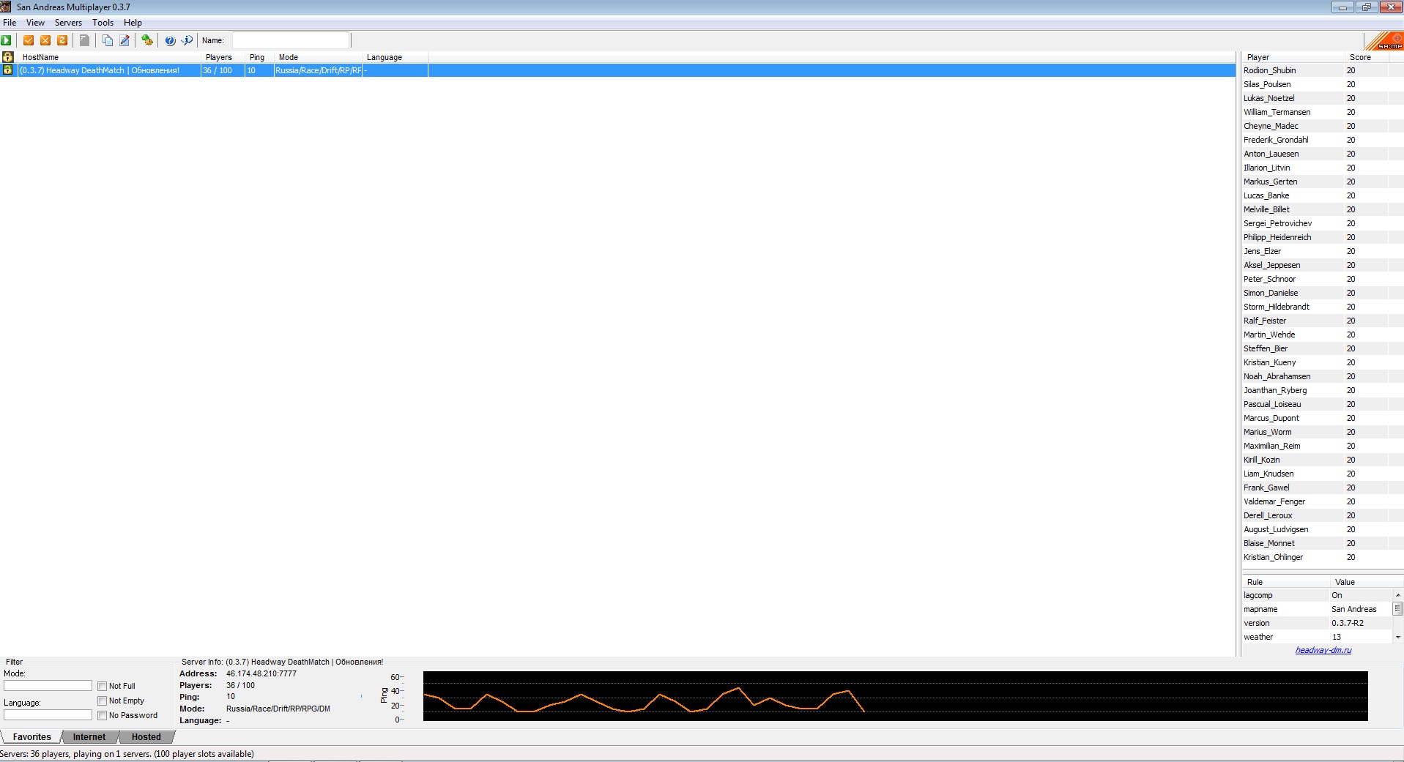1404x762 pixels.
Task: Select the Headway DeathMatch server hostname
Action: click(x=100, y=70)
